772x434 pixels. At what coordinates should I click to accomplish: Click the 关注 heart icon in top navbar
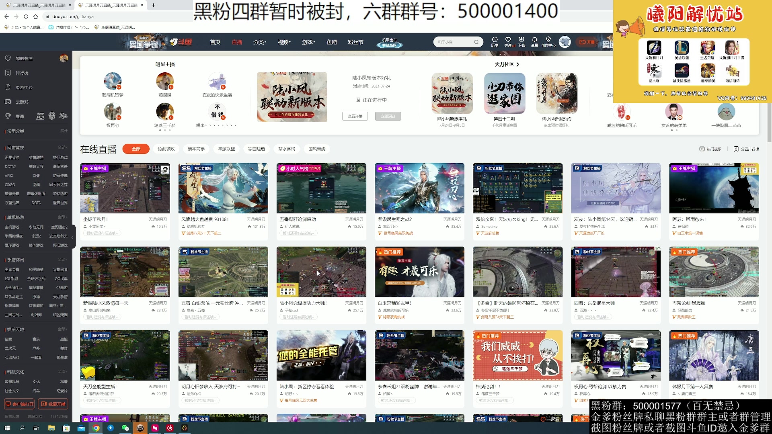[x=508, y=42]
